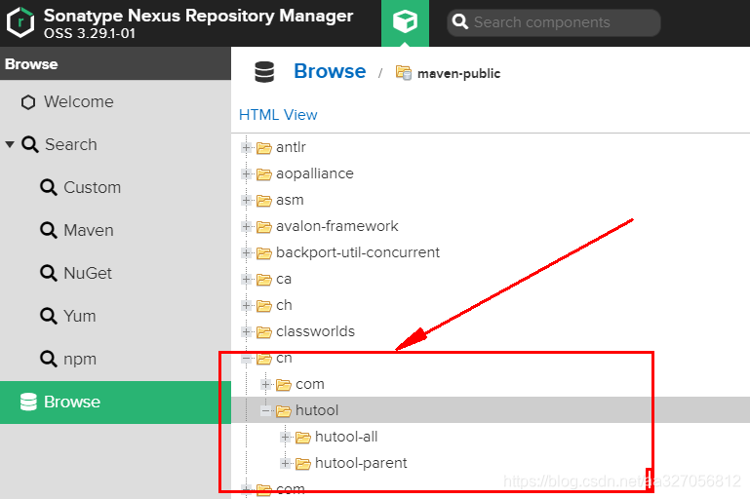The image size is (750, 499).
Task: Open the HTML View link
Action: pyautogui.click(x=278, y=115)
